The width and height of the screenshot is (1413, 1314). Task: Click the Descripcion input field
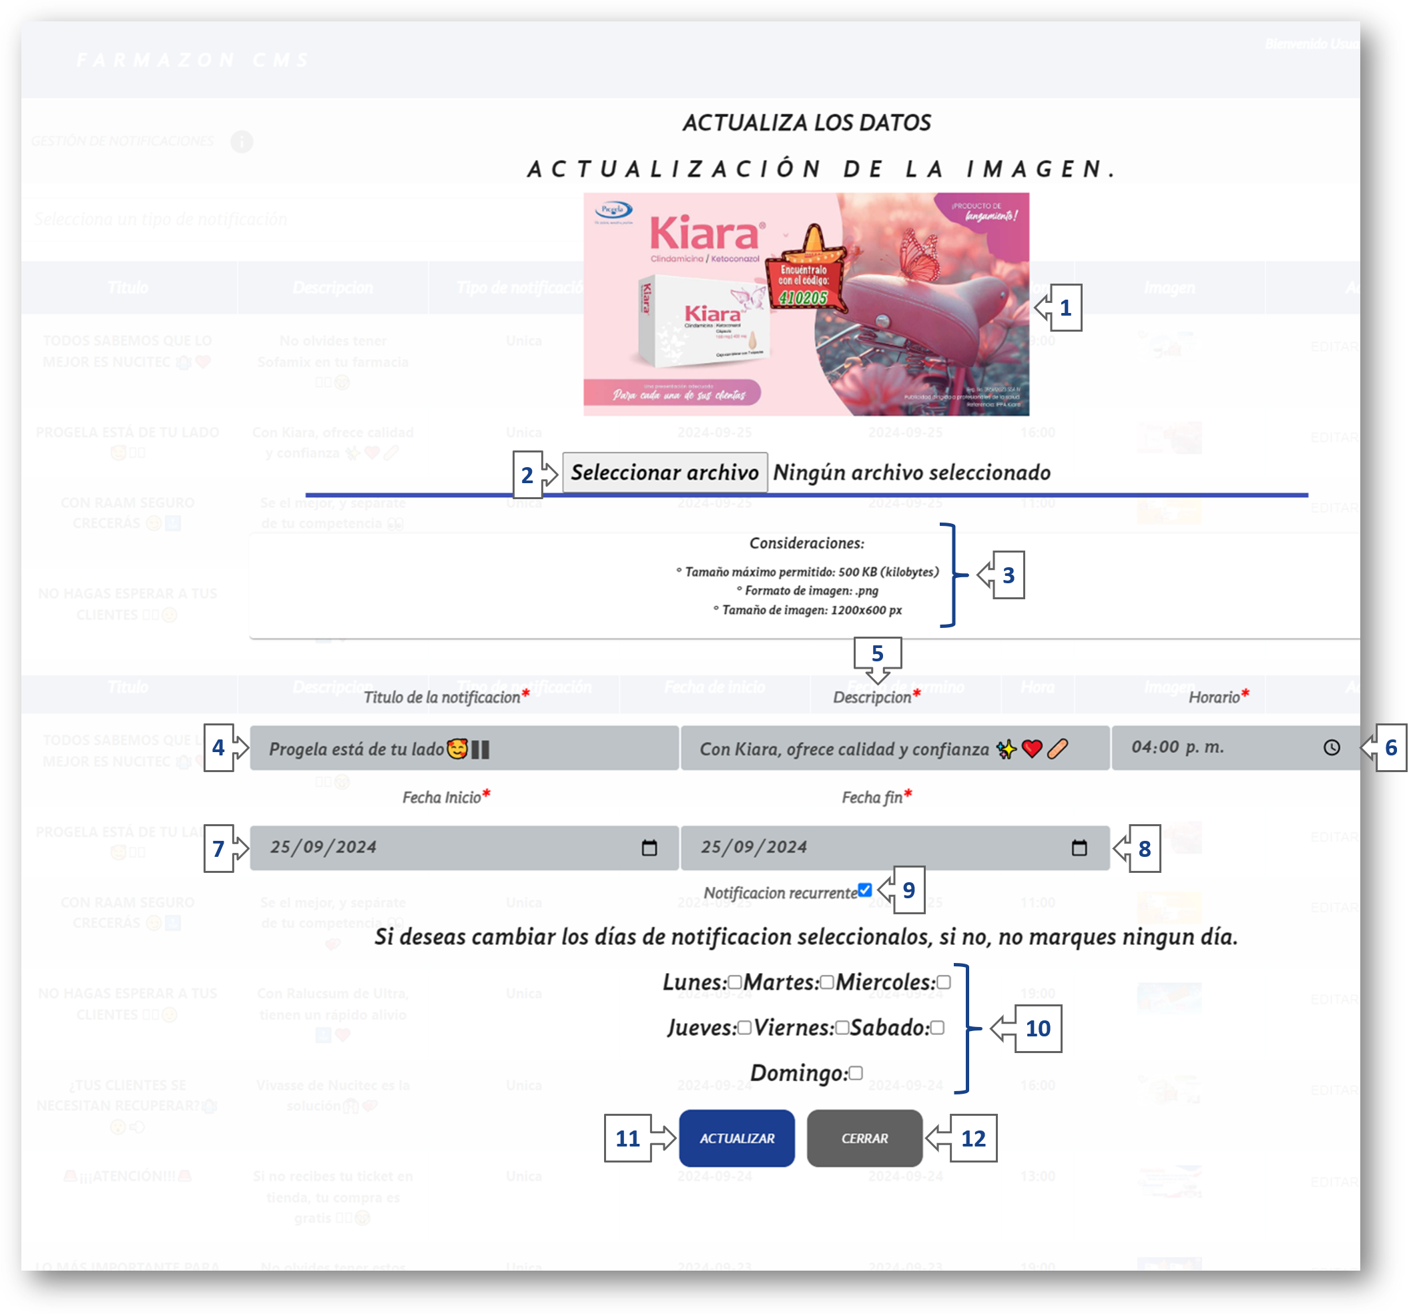[x=895, y=747]
